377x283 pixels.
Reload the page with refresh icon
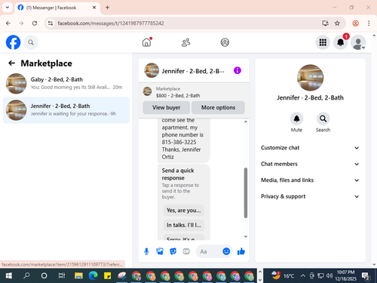(x=35, y=23)
